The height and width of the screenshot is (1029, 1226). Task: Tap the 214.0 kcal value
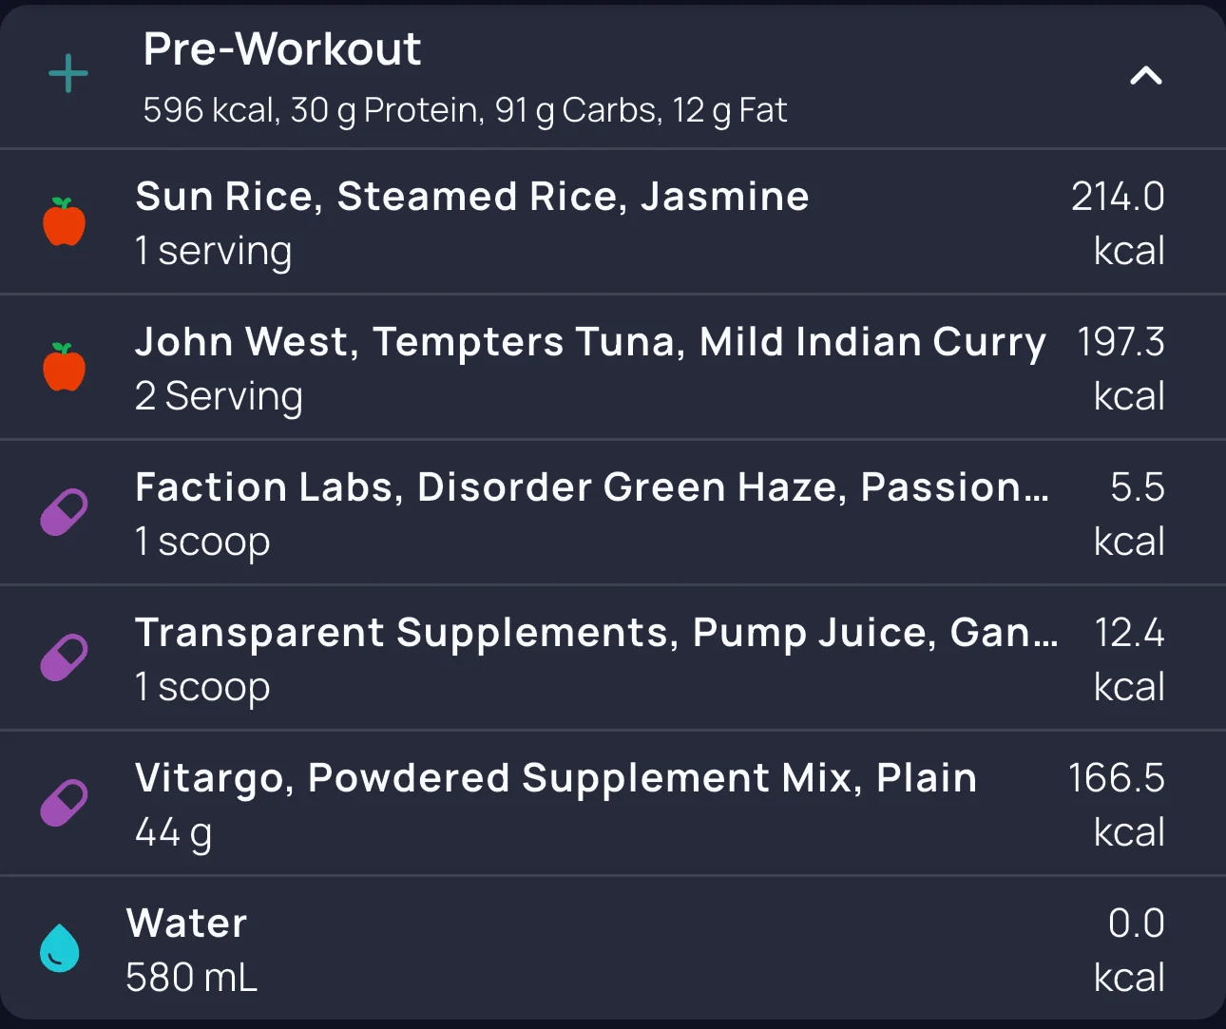click(x=1117, y=222)
